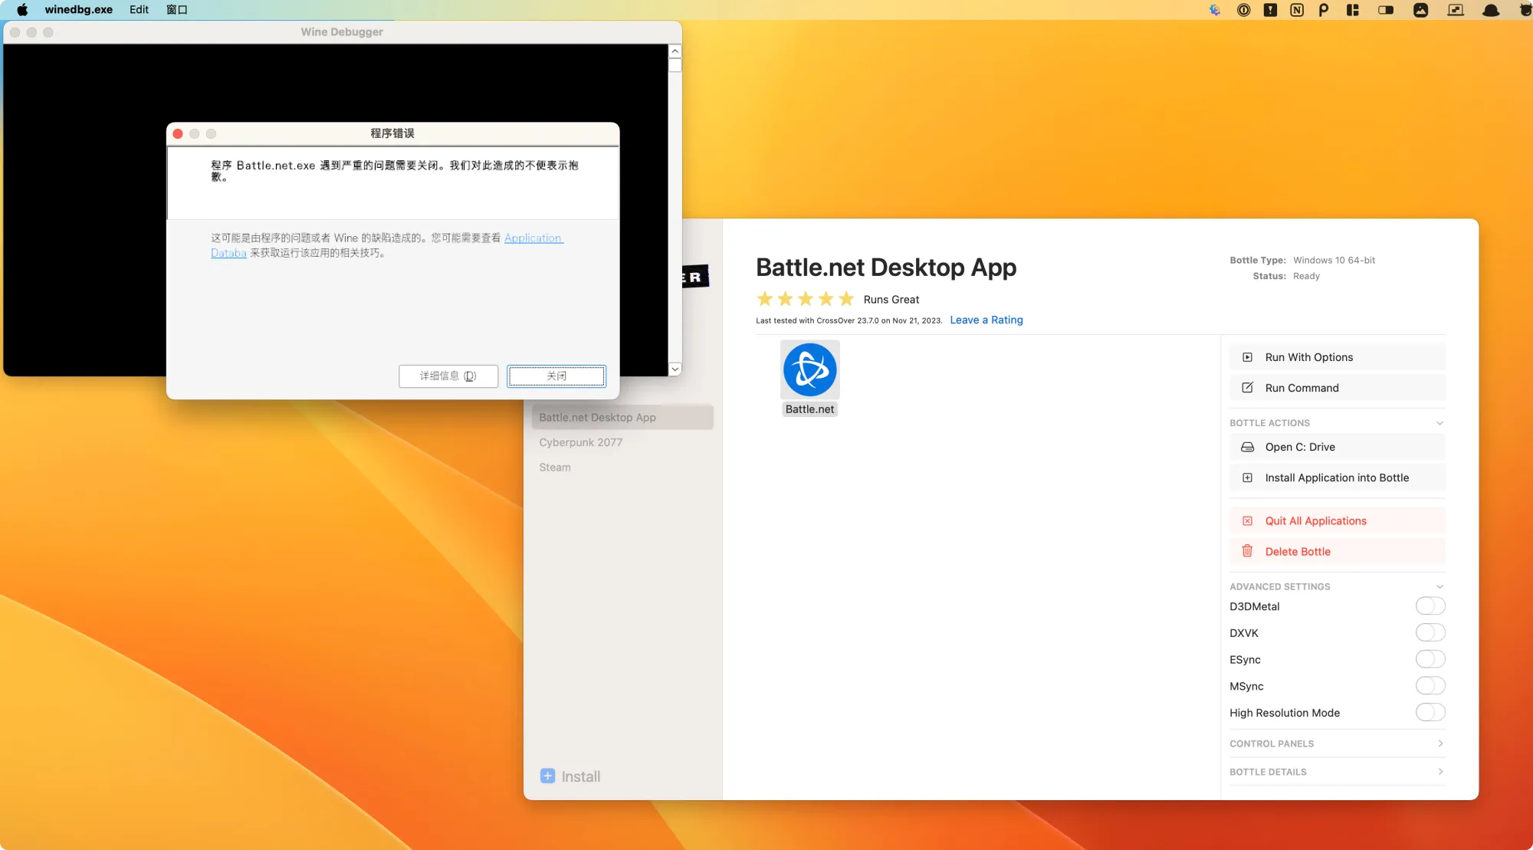Image resolution: width=1533 pixels, height=850 pixels.
Task: Click the Run Command pencil icon
Action: pyautogui.click(x=1247, y=388)
